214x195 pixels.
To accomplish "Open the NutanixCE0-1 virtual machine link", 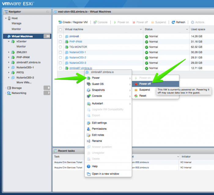I will (x=78, y=52).
